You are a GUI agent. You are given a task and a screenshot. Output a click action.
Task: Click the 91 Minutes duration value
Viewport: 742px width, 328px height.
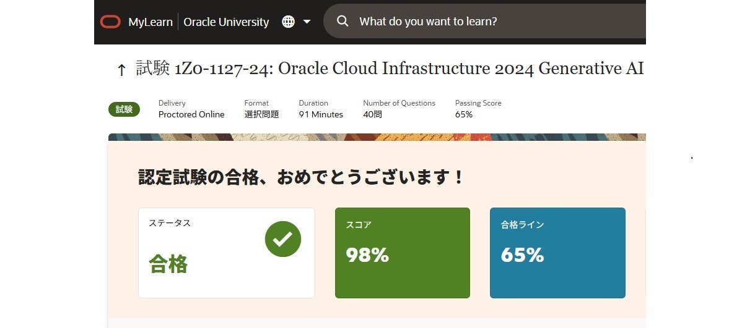pos(321,114)
